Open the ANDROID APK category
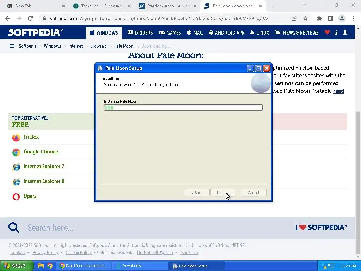This screenshot has height=271, width=361. (x=226, y=32)
